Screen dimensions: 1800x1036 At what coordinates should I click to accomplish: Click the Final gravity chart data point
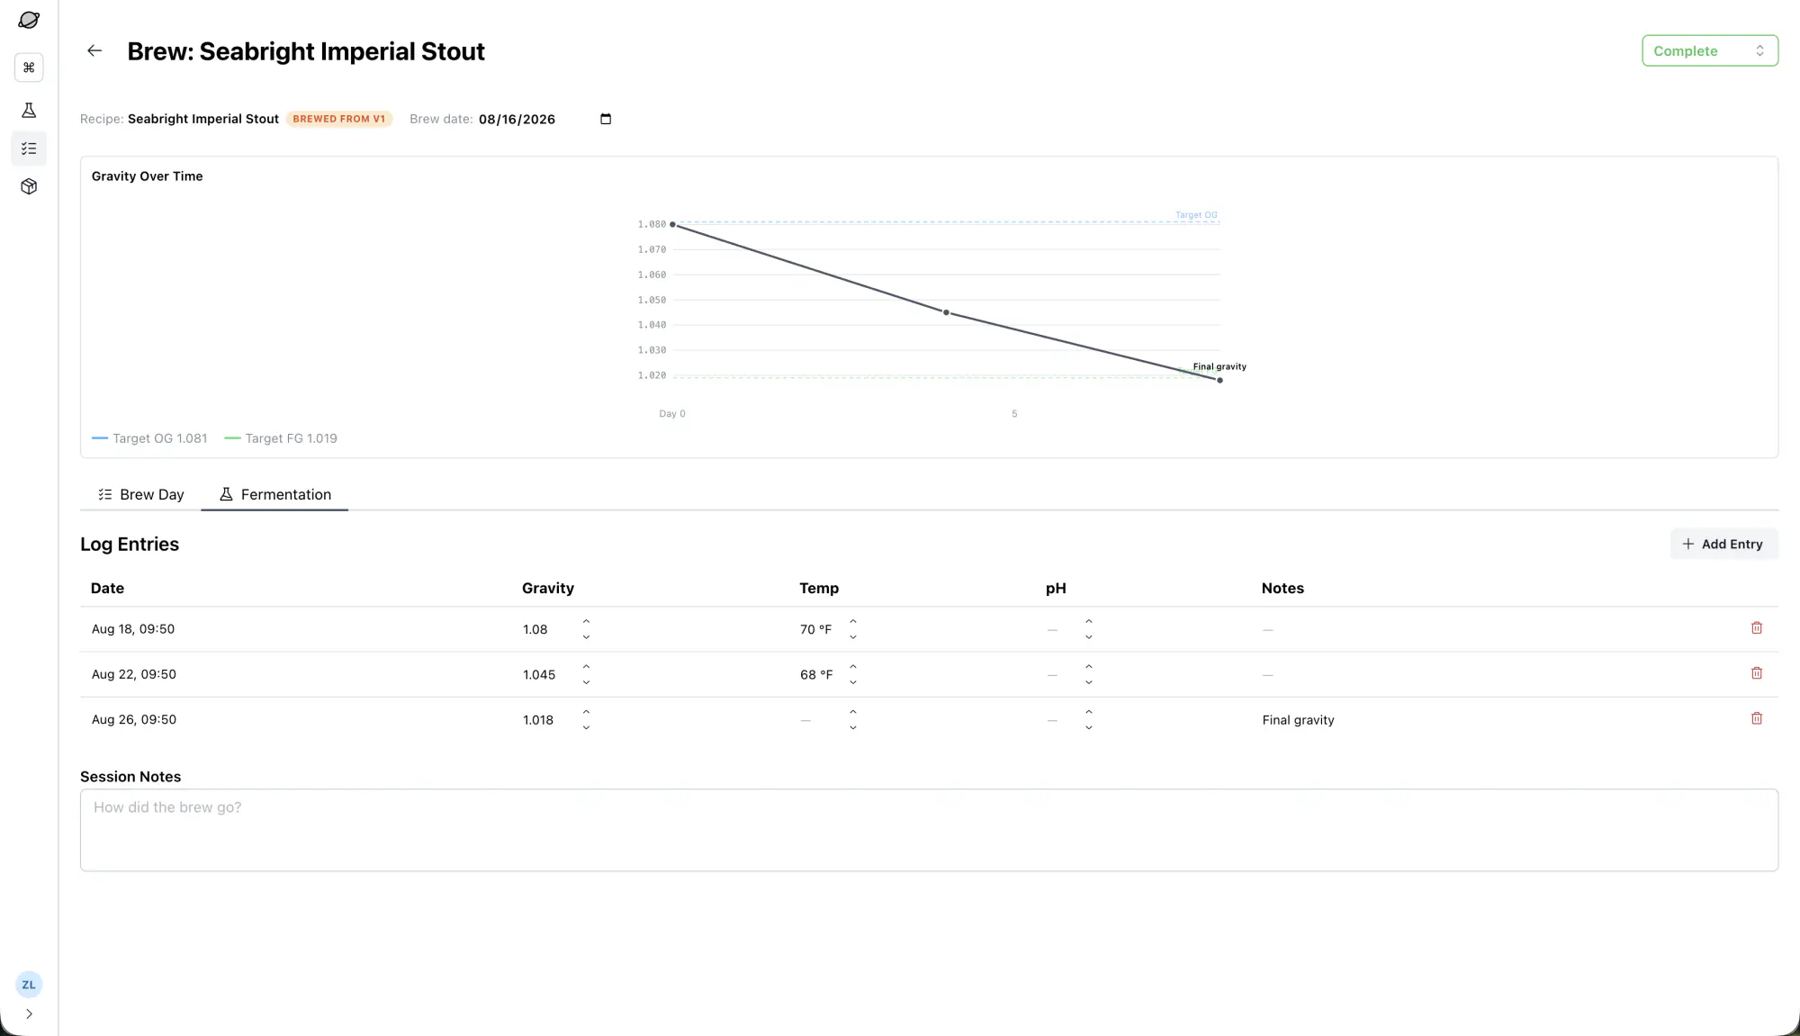1219,380
